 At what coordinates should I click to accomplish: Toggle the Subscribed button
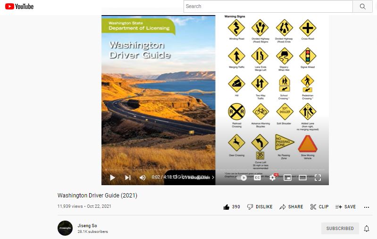pyautogui.click(x=340, y=229)
